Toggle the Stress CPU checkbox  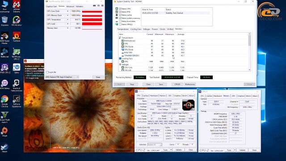pos(120,9)
